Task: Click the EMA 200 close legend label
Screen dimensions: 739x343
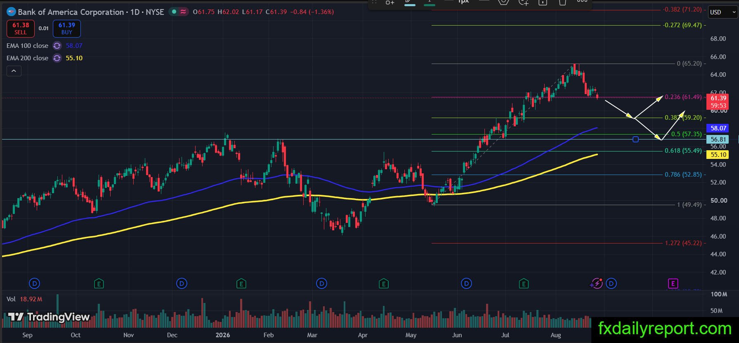Action: pos(27,58)
